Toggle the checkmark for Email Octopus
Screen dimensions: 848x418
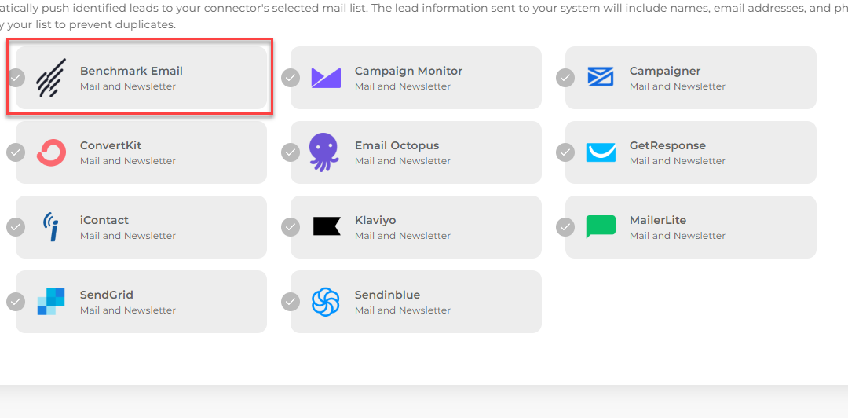291,152
